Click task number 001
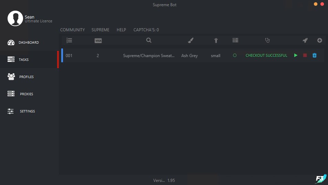This screenshot has height=185, width=328. click(x=69, y=56)
